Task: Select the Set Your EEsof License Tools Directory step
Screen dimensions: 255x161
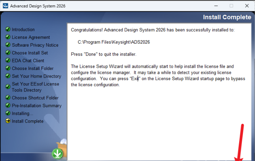Action: [35, 87]
